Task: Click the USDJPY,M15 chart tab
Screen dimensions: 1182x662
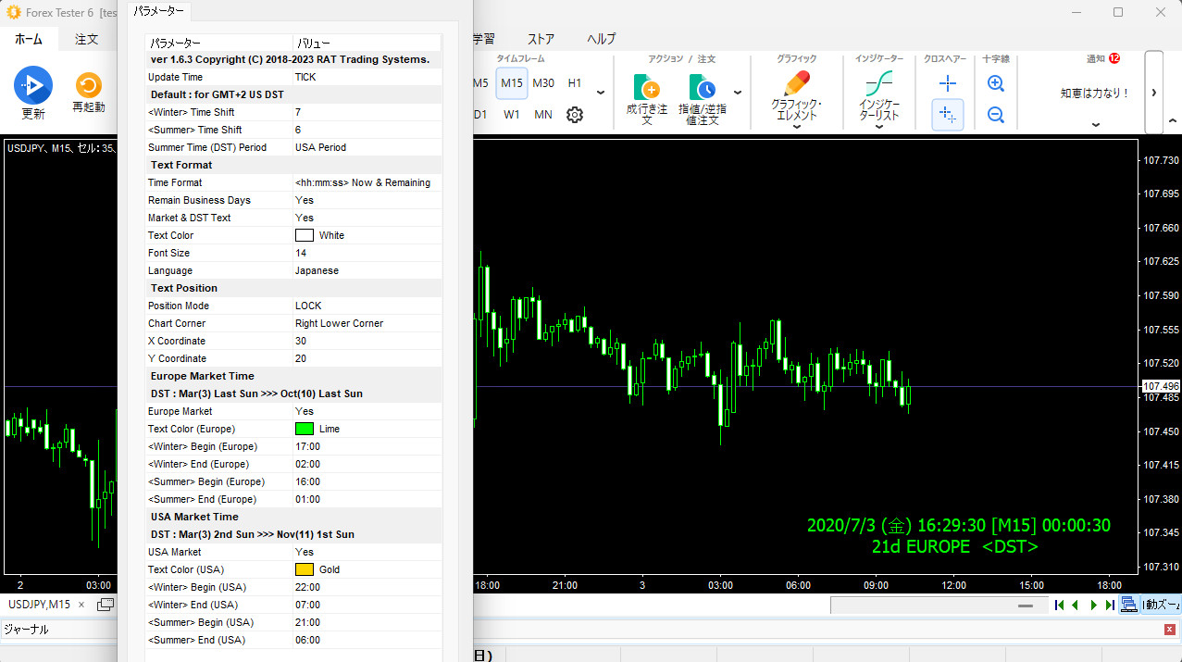Action: (39, 605)
